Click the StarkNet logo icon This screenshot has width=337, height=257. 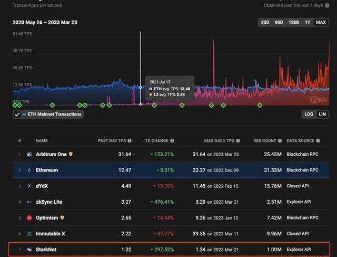(x=29, y=250)
